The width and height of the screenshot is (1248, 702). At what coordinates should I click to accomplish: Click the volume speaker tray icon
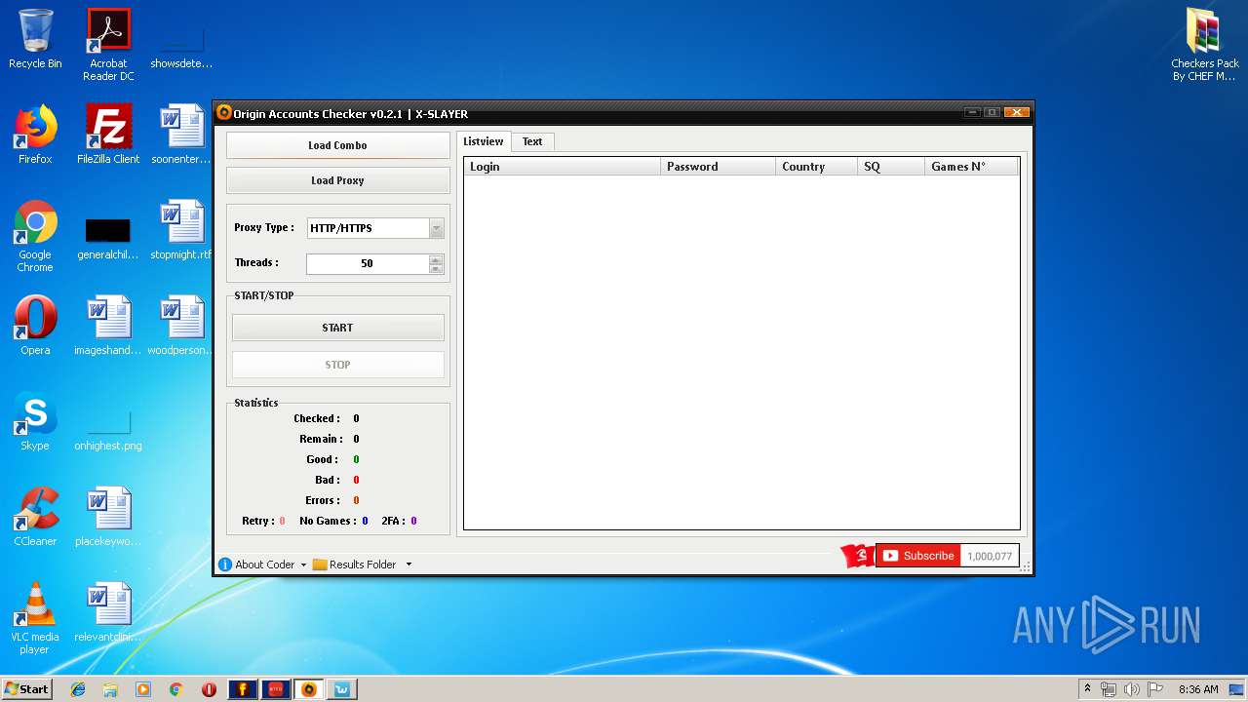pyautogui.click(x=1132, y=689)
